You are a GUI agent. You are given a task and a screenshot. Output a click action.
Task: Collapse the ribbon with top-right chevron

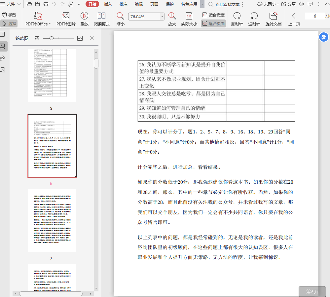coord(327,4)
